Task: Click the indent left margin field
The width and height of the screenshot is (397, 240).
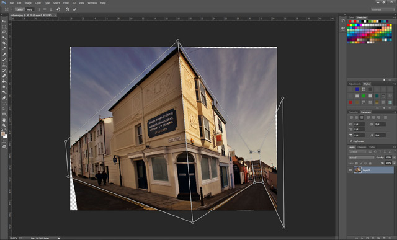Action: tap(359, 124)
